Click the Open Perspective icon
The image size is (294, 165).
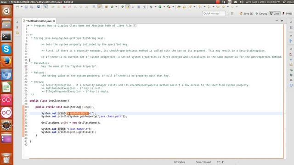click(232, 13)
